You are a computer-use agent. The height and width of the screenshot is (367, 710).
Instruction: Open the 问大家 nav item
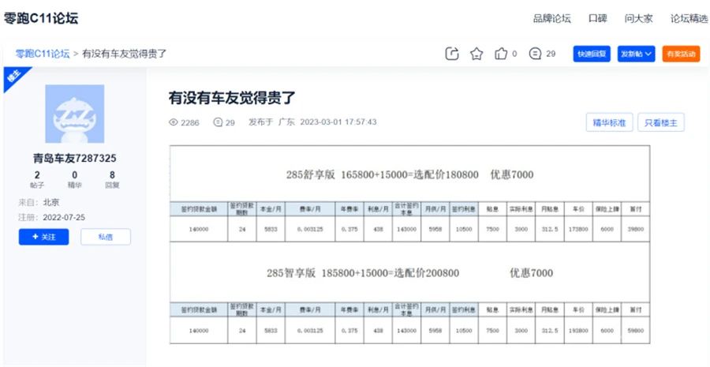coord(638,18)
